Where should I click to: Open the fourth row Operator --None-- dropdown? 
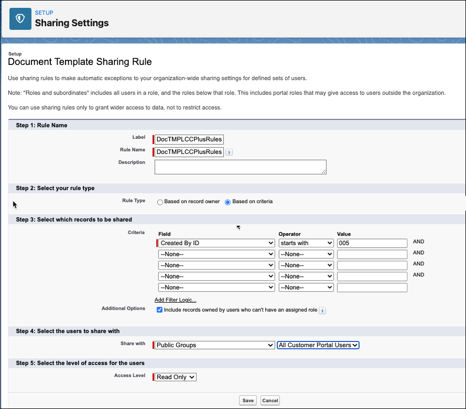pos(306,277)
